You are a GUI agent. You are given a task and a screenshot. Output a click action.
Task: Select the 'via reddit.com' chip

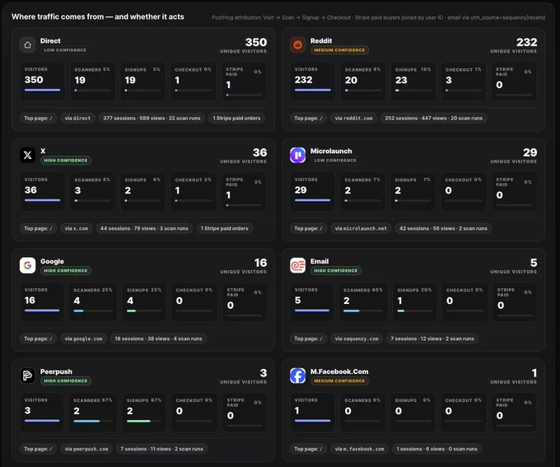tap(353, 119)
